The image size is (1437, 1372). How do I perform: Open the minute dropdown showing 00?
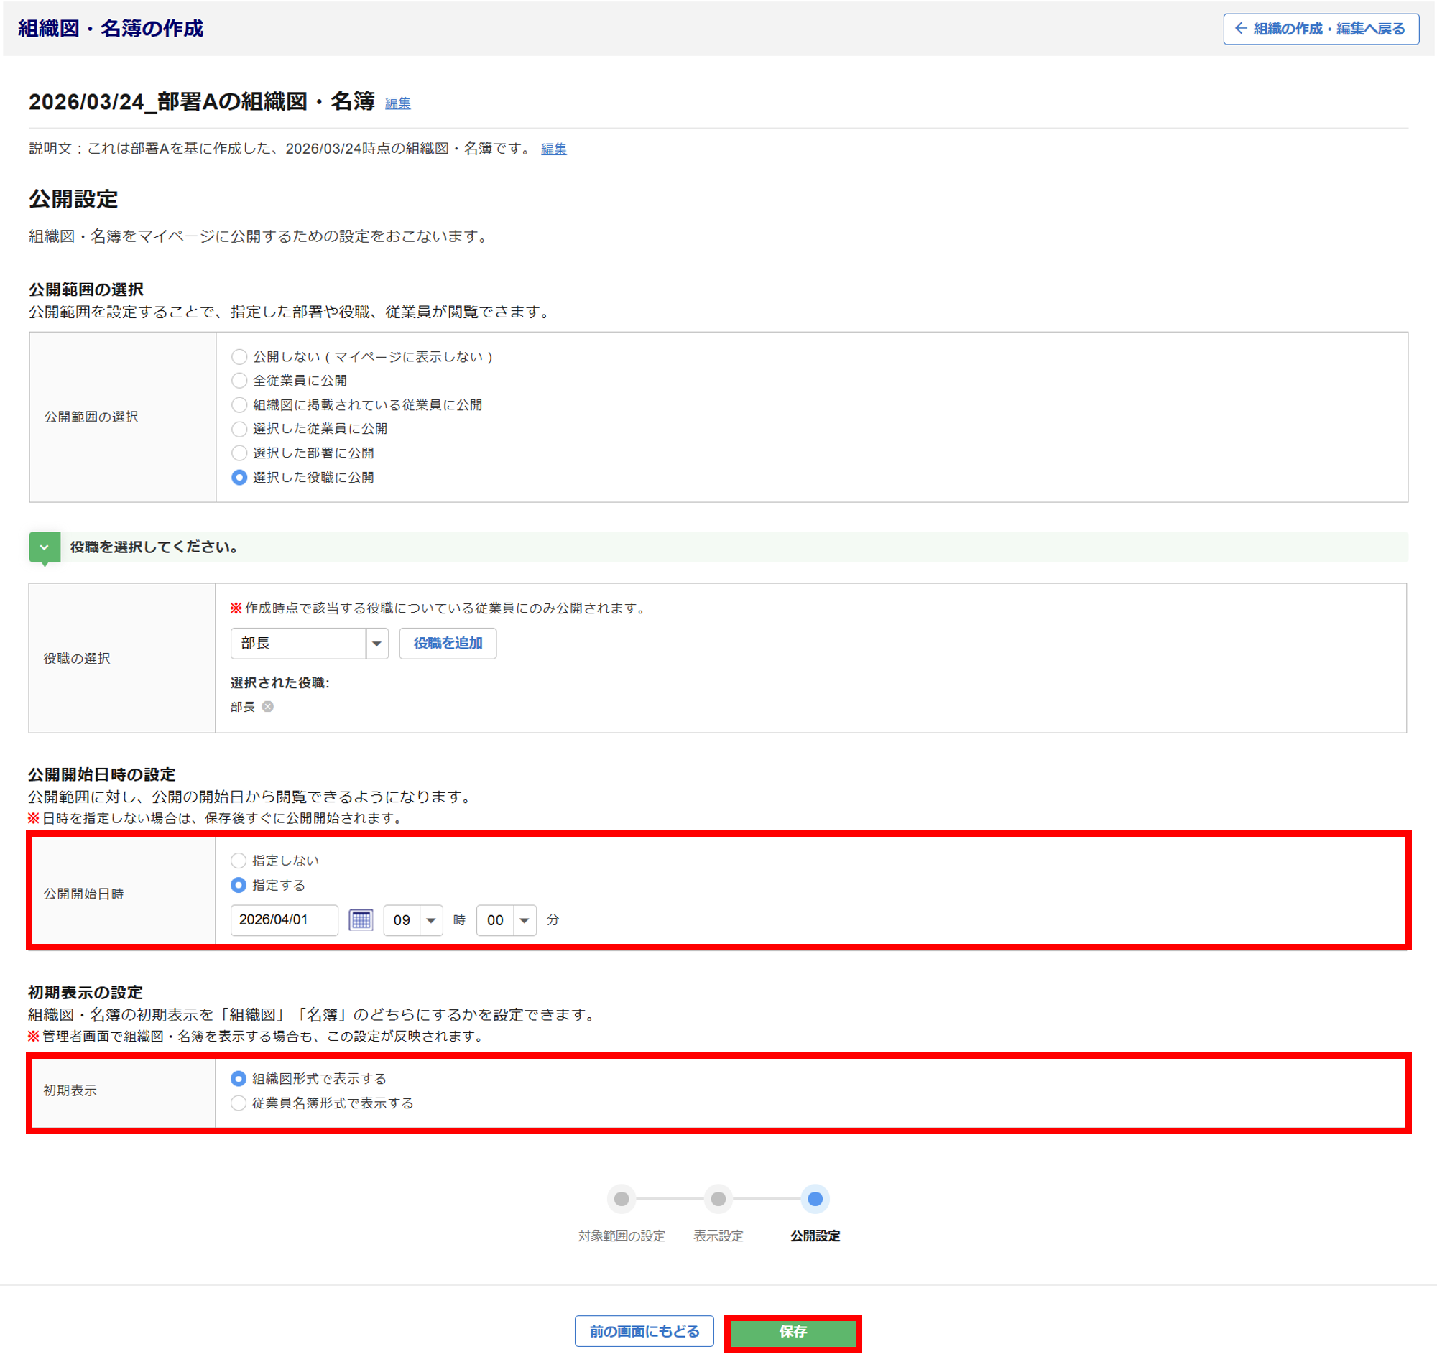click(506, 920)
